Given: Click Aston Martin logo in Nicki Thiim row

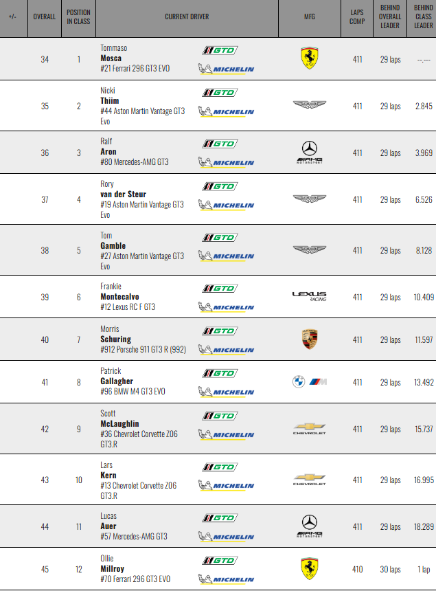Looking at the screenshot, I should (x=309, y=105).
